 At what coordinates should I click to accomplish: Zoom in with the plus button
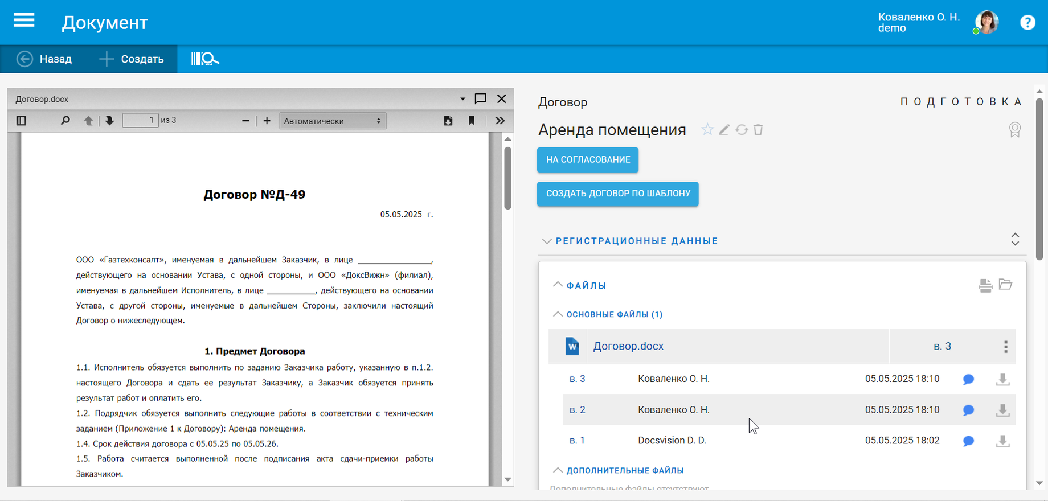[267, 121]
